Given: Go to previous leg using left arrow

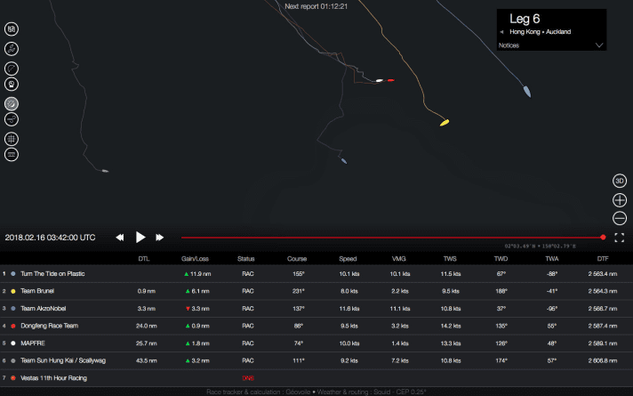Looking at the screenshot, I should coord(502,32).
